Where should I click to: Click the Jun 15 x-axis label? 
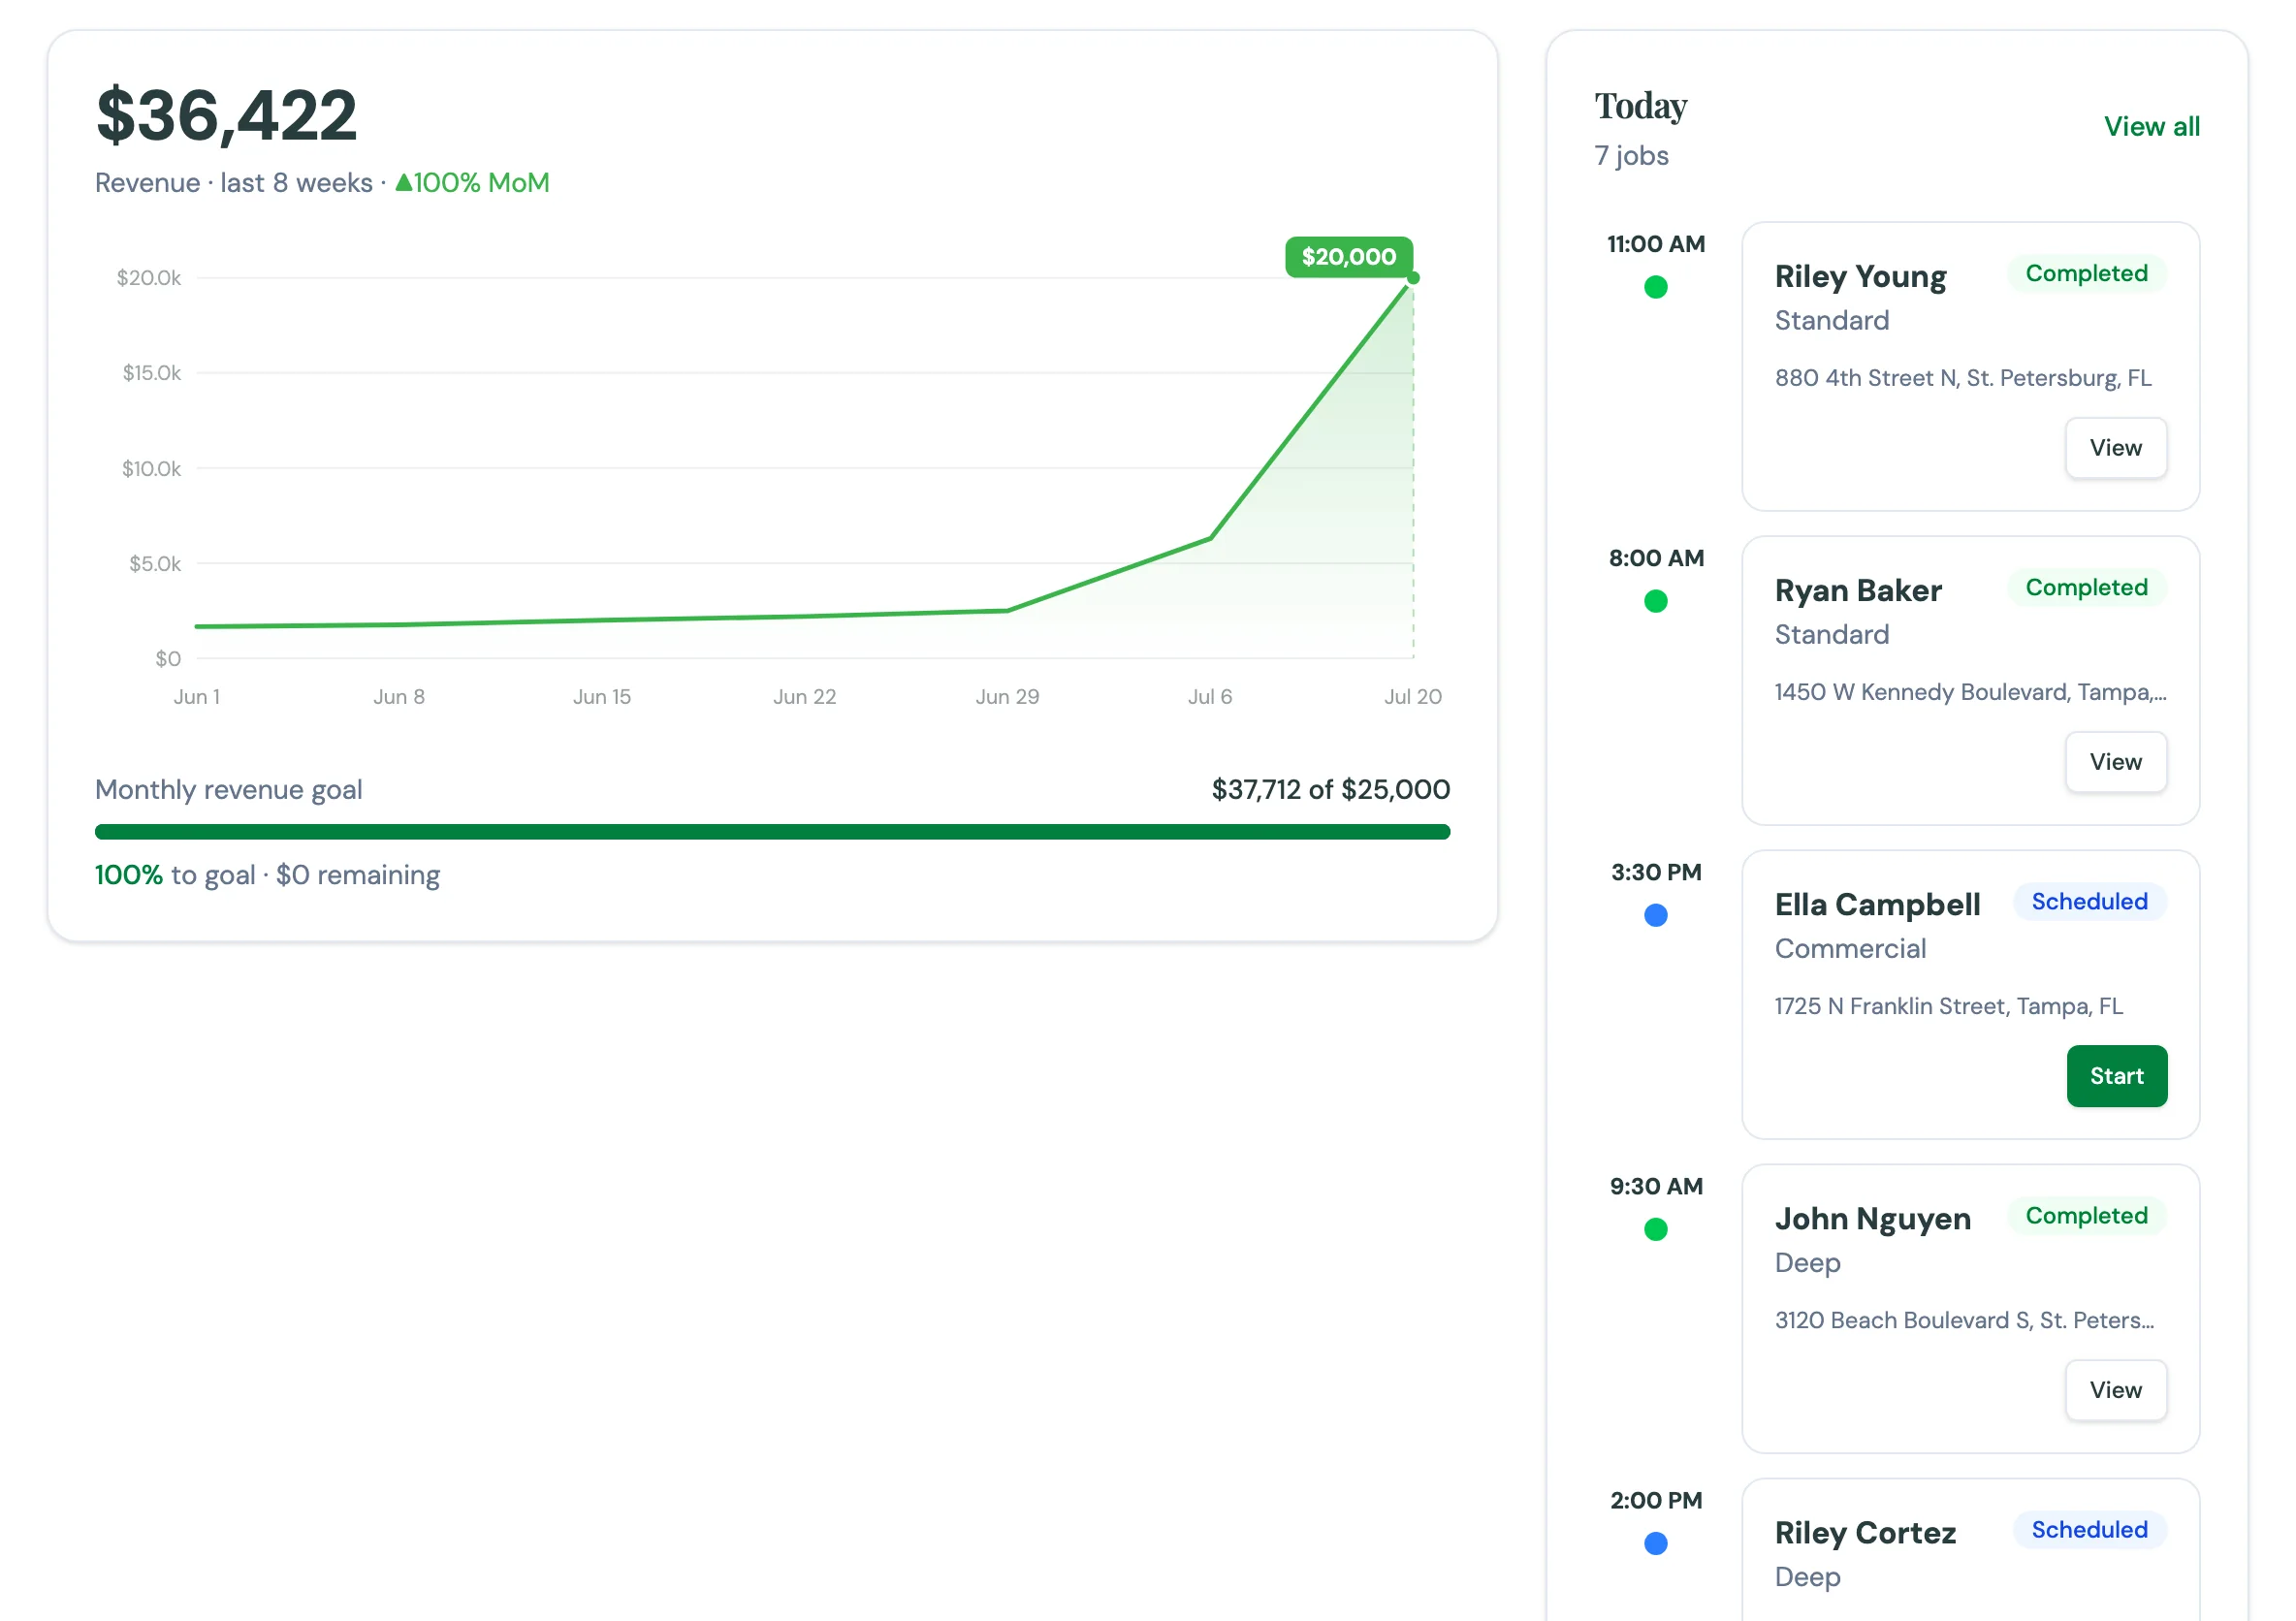coord(601,697)
